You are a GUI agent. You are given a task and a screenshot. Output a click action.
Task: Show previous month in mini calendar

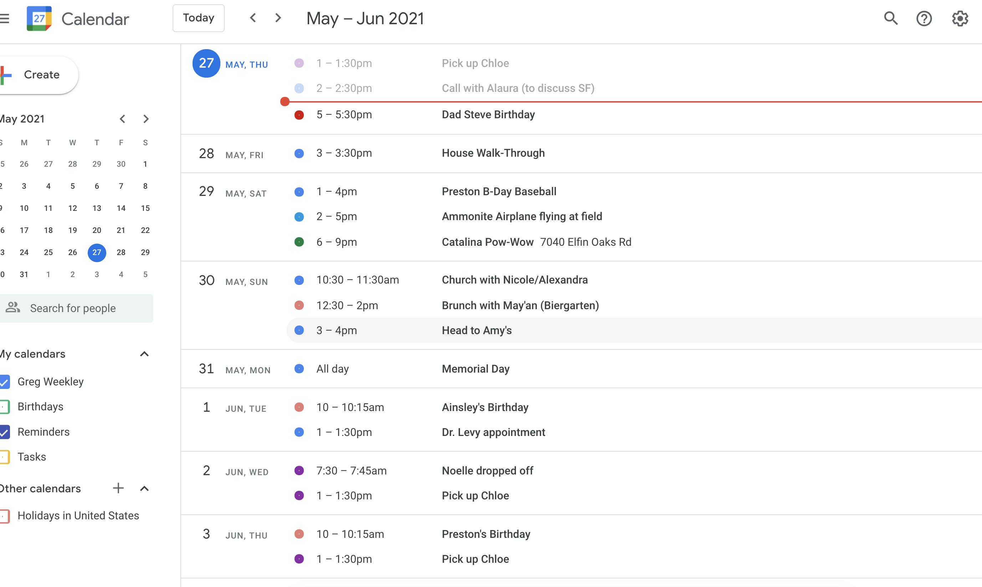coord(122,119)
